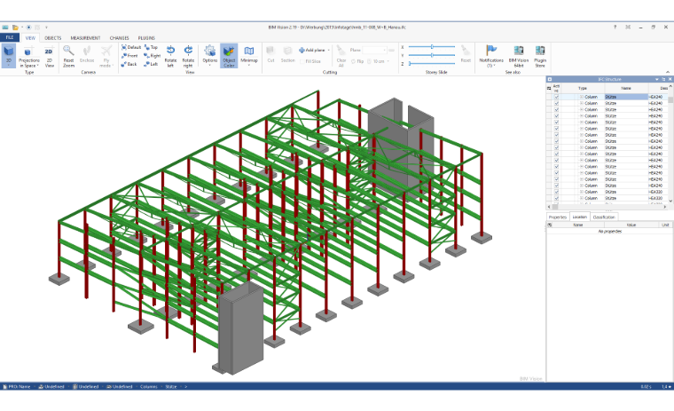674x411 pixels.
Task: Open the quick access toolbar customize arrow
Action: tap(46, 28)
